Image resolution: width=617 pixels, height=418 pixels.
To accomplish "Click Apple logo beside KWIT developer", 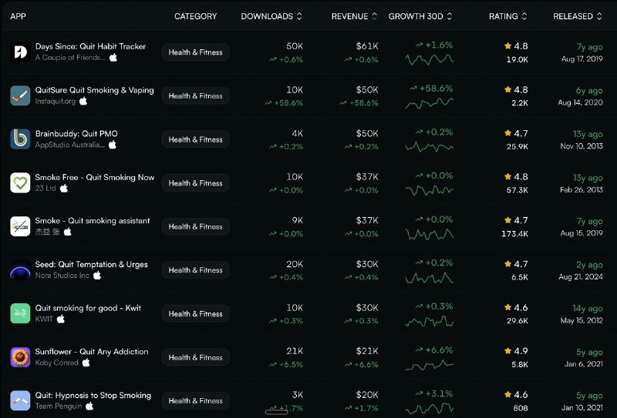I will [x=61, y=319].
